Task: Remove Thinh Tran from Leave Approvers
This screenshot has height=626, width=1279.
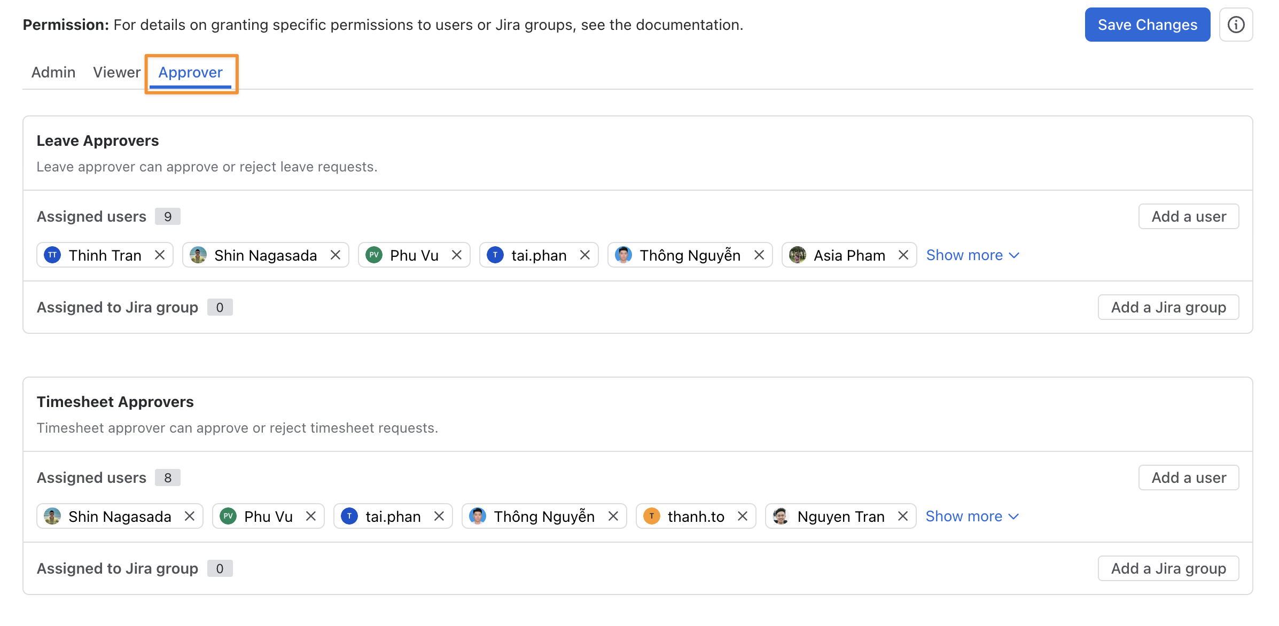Action: pyautogui.click(x=160, y=255)
